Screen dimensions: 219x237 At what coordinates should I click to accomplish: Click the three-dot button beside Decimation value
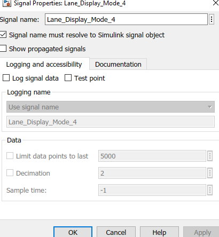click(210, 173)
